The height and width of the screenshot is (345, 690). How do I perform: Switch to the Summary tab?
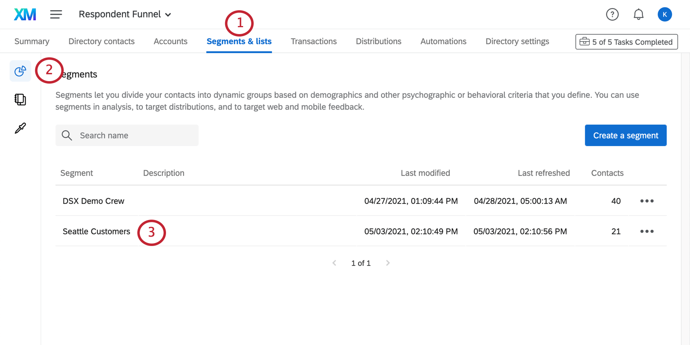(x=32, y=41)
